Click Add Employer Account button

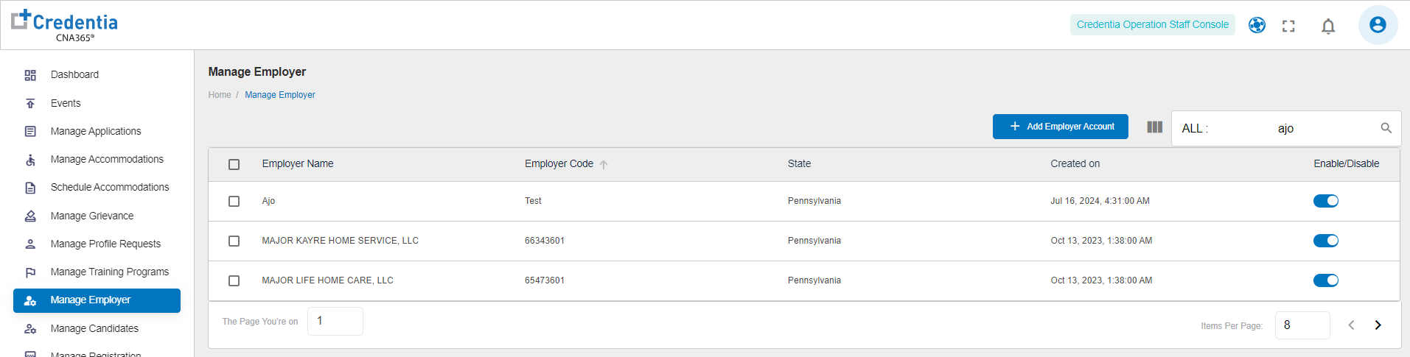[x=1060, y=127]
